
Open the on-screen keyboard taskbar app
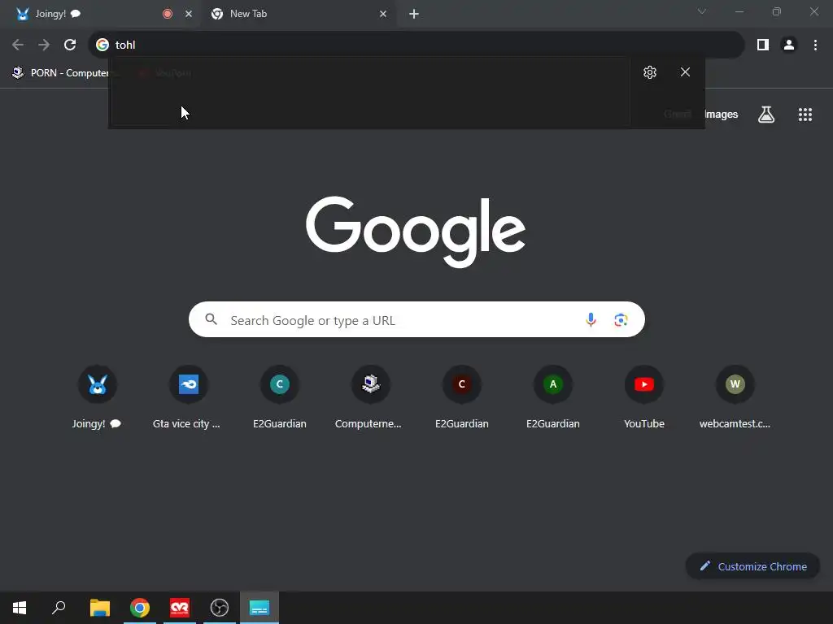pyautogui.click(x=259, y=608)
